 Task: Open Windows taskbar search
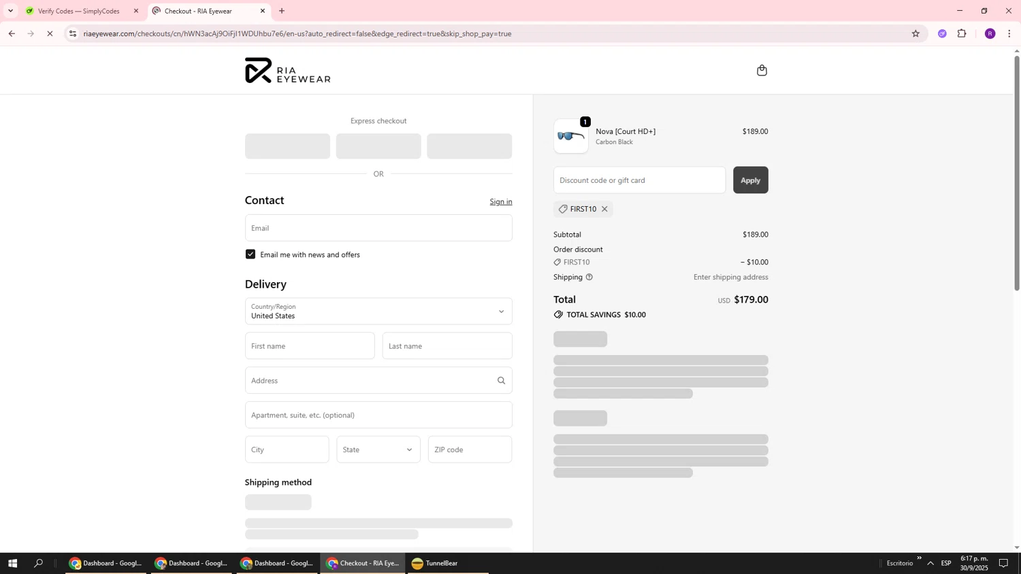(x=38, y=563)
